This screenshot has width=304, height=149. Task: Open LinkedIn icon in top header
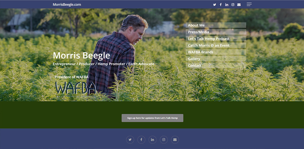pos(227,5)
